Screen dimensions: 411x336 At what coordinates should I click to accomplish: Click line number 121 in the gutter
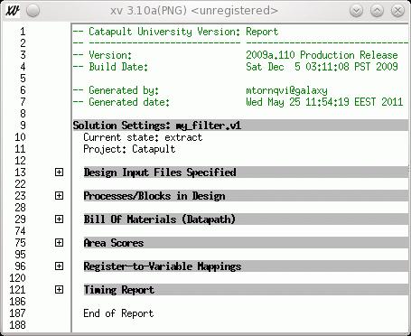[x=17, y=290]
